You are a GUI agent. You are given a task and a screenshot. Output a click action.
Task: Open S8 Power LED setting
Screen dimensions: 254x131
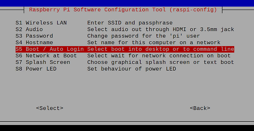(x=36, y=69)
